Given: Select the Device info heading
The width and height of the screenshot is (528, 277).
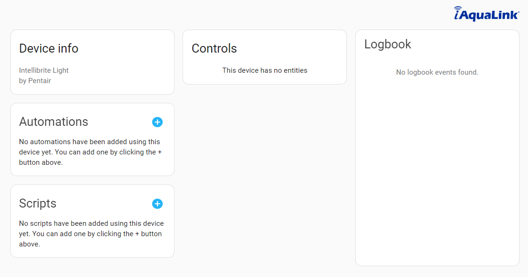Looking at the screenshot, I should coord(48,48).
